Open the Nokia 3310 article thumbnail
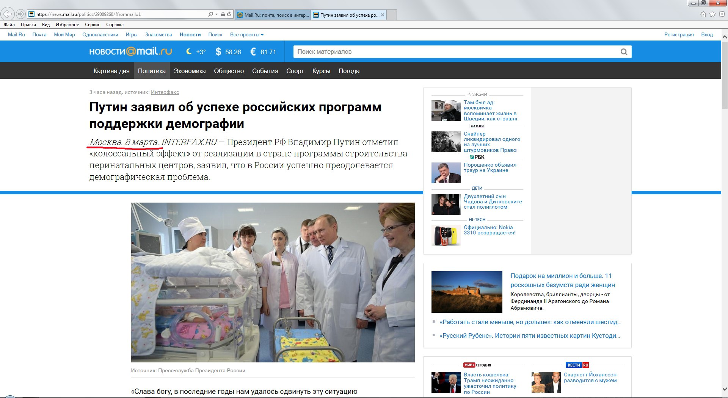The height and width of the screenshot is (398, 728). click(446, 236)
